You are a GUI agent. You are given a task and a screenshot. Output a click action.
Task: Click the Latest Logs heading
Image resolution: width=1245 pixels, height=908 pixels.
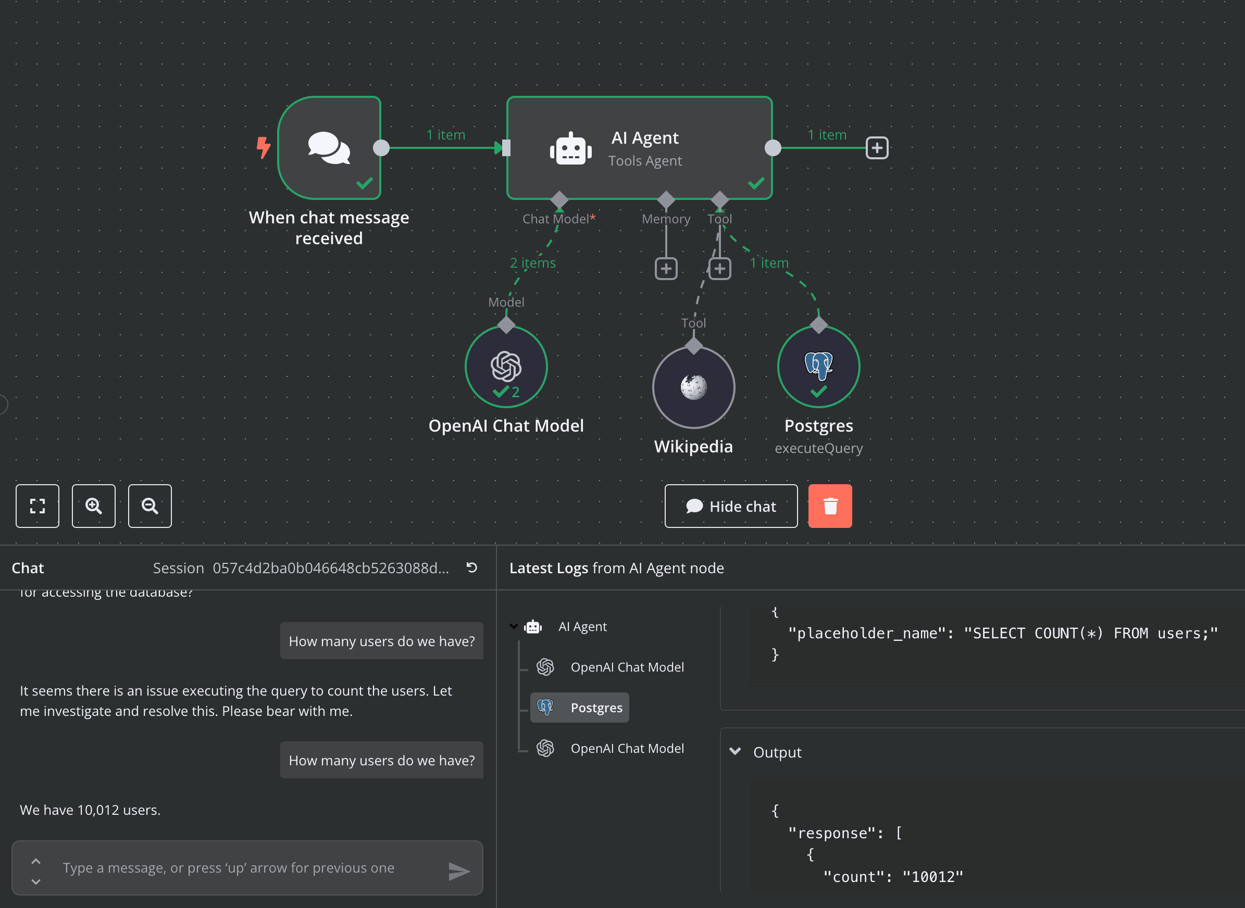[616, 568]
